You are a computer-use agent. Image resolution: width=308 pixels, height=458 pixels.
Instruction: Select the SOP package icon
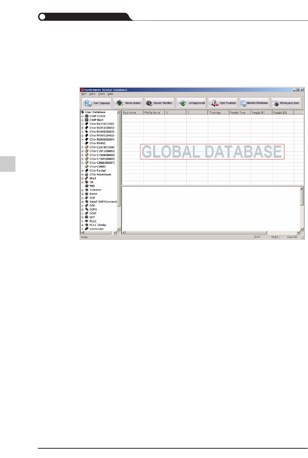coord(87,198)
